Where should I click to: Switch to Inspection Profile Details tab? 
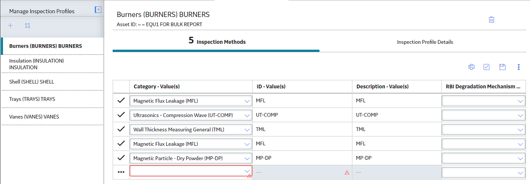(425, 42)
